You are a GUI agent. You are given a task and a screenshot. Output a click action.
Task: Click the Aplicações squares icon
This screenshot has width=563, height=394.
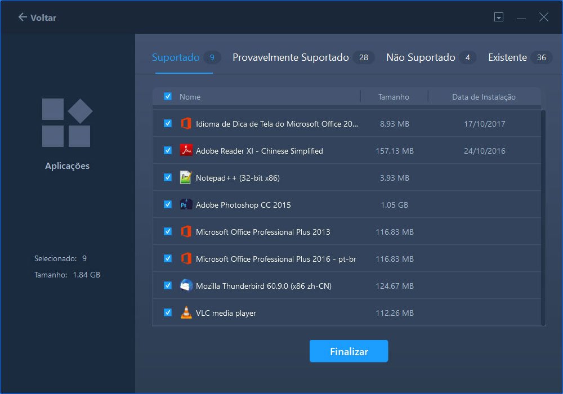tap(67, 122)
